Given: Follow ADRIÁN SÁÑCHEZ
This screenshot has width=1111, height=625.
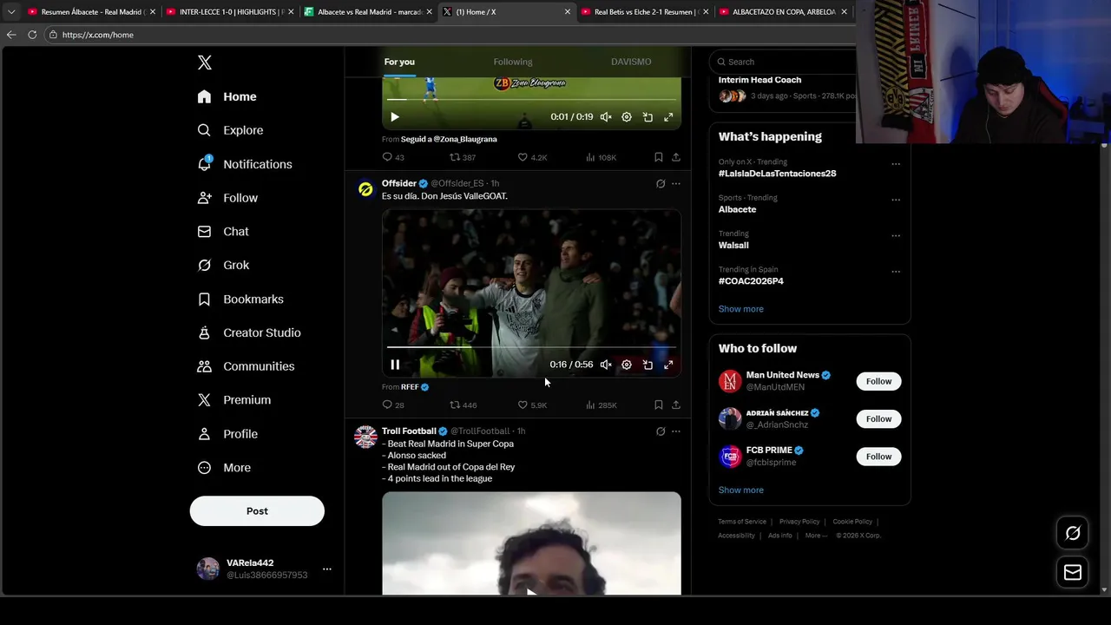Looking at the screenshot, I should (878, 418).
